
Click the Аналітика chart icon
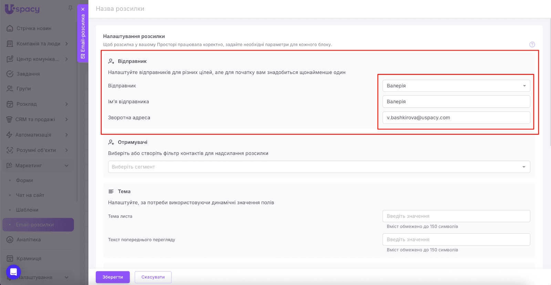[10, 240]
